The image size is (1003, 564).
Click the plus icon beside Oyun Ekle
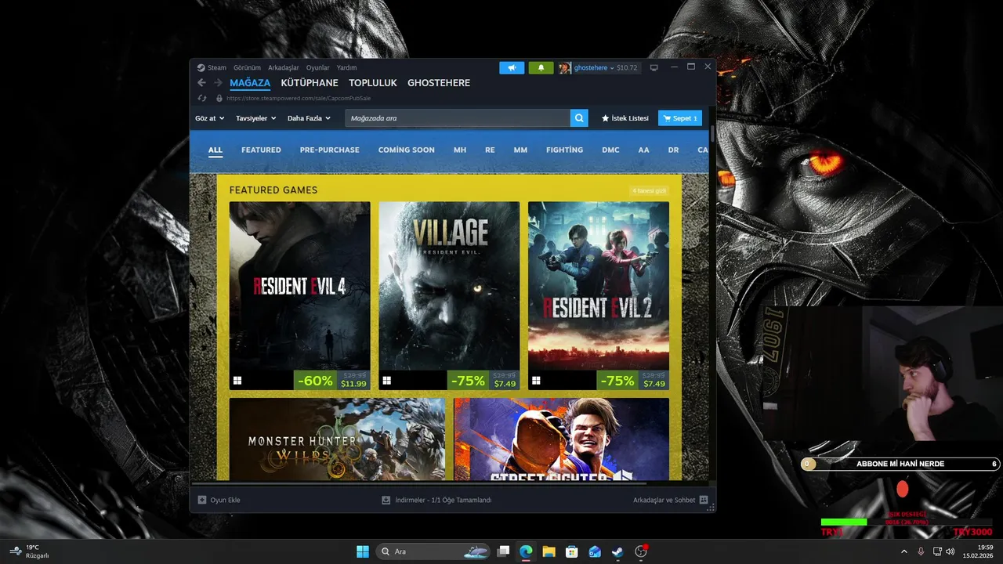click(x=202, y=500)
